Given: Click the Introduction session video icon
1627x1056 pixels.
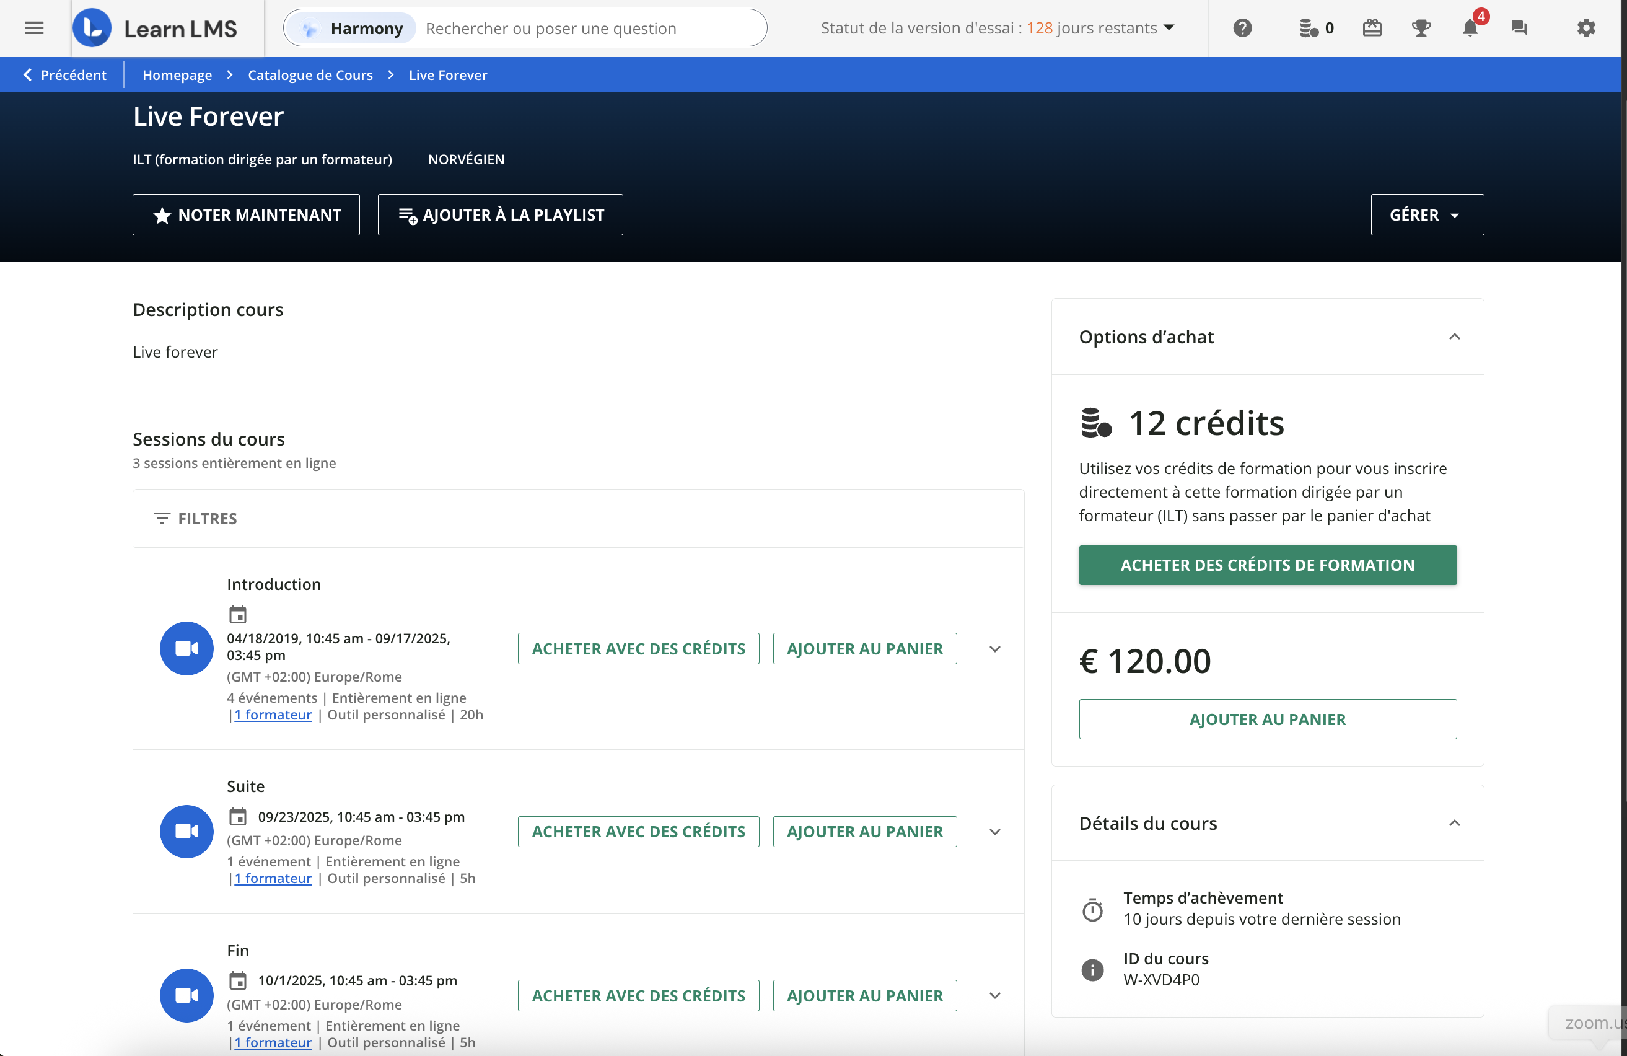Looking at the screenshot, I should pos(186,648).
